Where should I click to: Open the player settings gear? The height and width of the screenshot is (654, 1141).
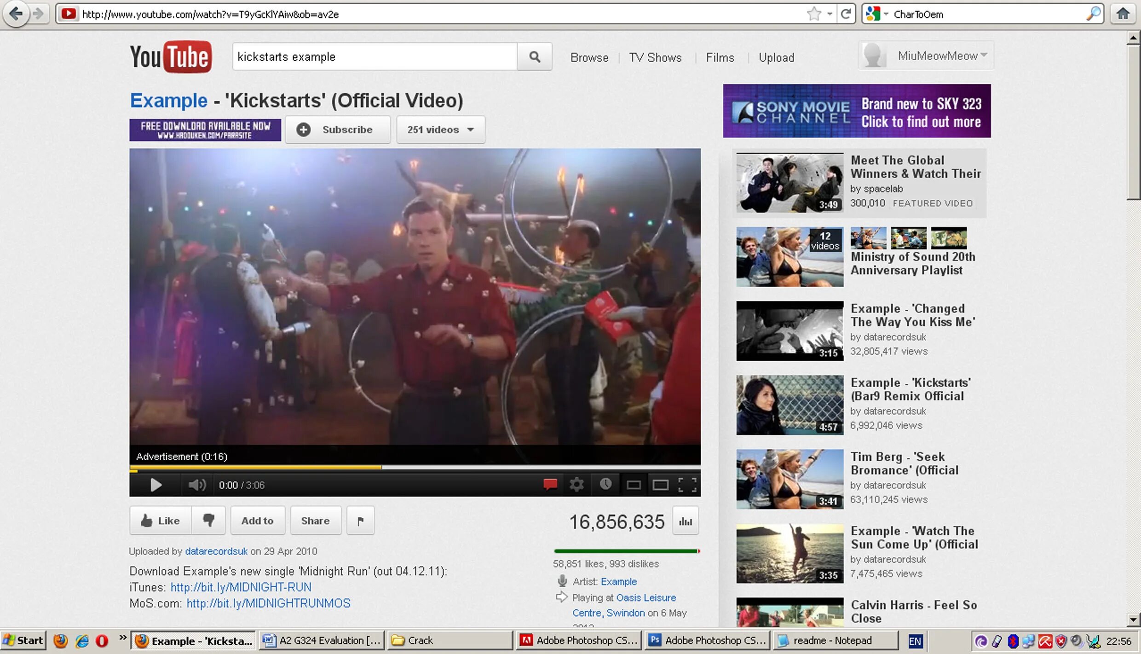point(576,484)
